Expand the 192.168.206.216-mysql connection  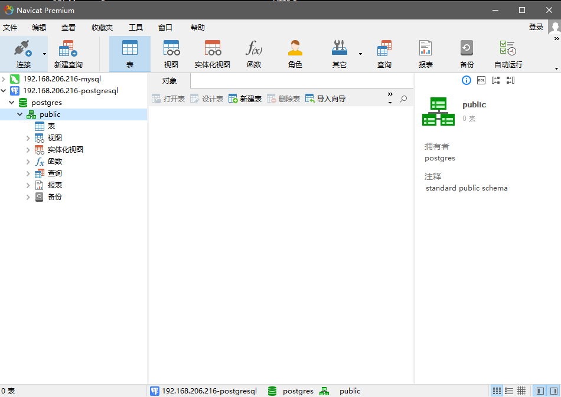pos(4,79)
